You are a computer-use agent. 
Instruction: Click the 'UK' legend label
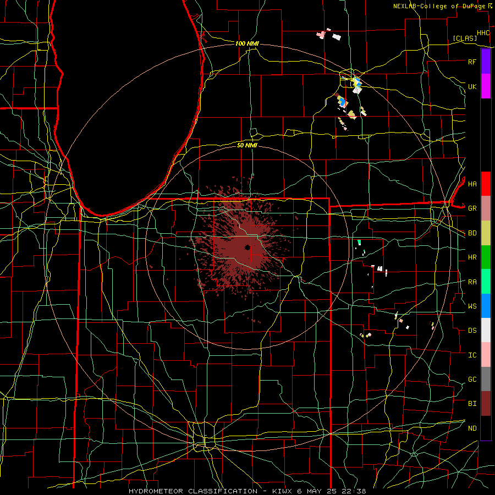click(472, 86)
